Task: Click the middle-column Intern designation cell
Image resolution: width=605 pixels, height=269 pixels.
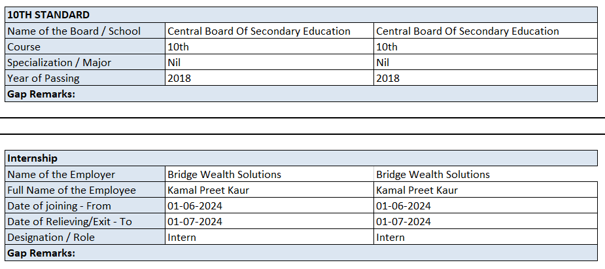Action: coord(182,237)
